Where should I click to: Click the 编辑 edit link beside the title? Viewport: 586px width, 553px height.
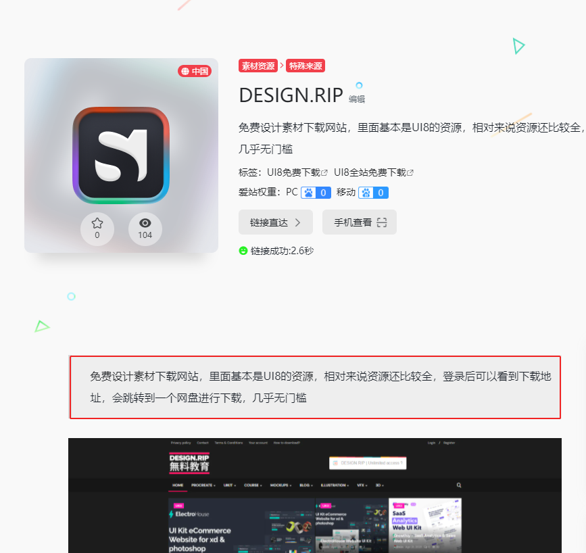coord(356,99)
